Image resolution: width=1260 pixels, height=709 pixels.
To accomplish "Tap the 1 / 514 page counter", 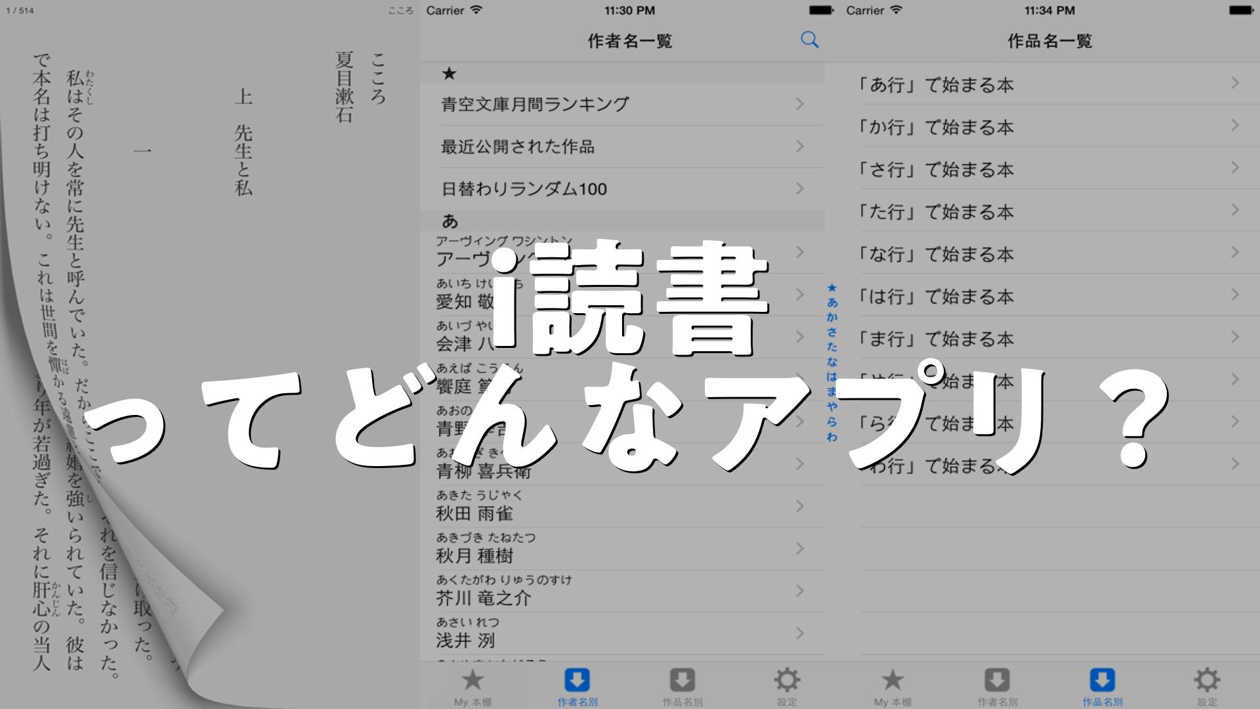I will 20,11.
